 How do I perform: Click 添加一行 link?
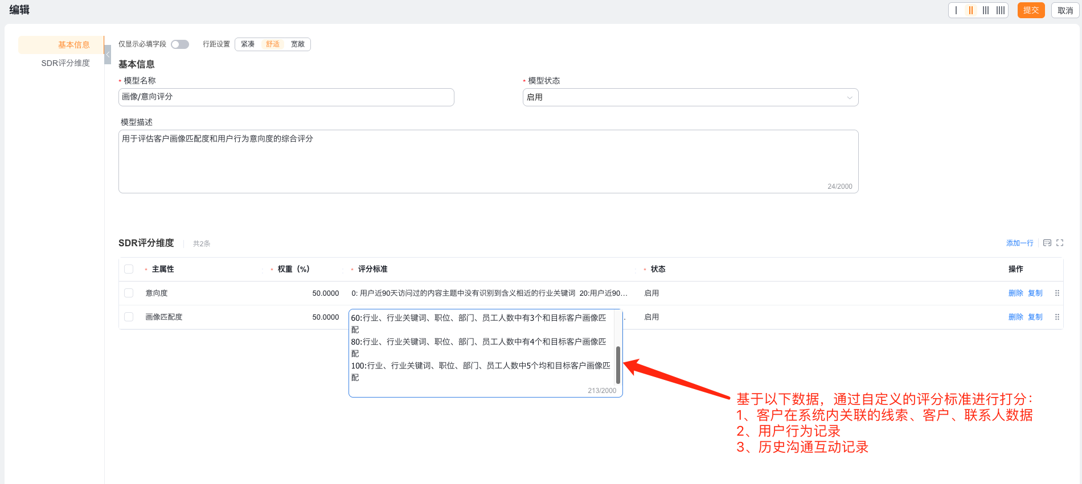click(1019, 243)
